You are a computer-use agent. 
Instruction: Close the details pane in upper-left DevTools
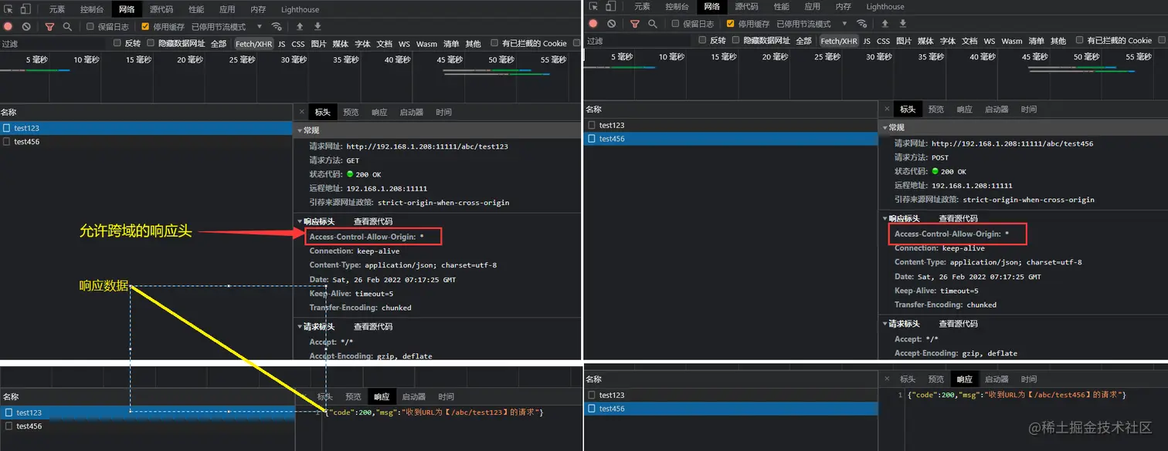coord(302,112)
